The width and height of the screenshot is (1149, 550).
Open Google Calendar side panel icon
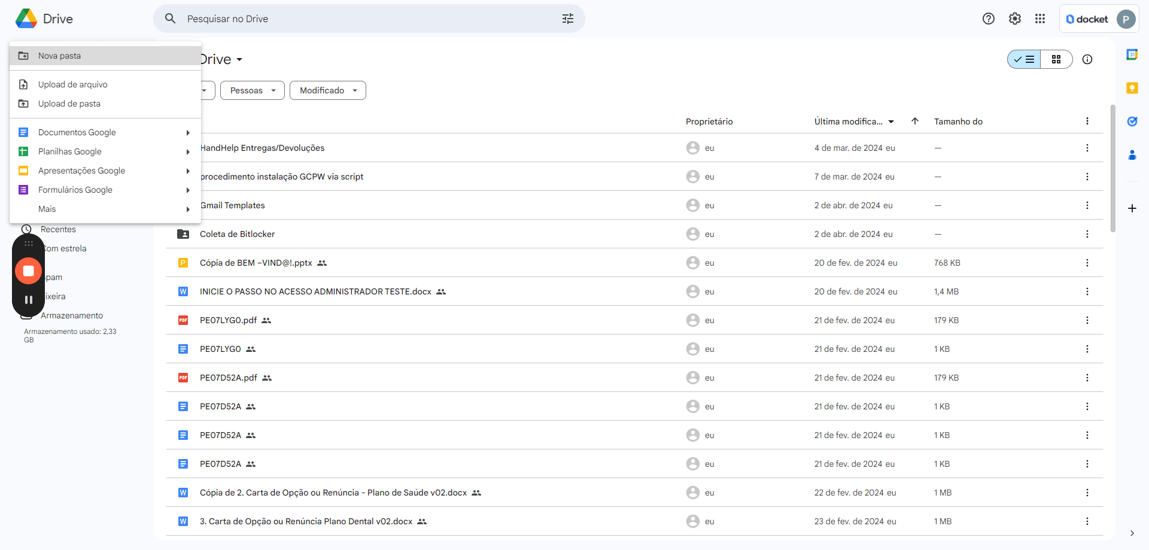tap(1132, 54)
